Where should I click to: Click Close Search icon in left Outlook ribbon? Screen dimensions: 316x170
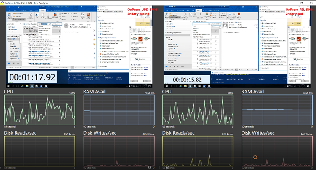click(x=88, y=14)
